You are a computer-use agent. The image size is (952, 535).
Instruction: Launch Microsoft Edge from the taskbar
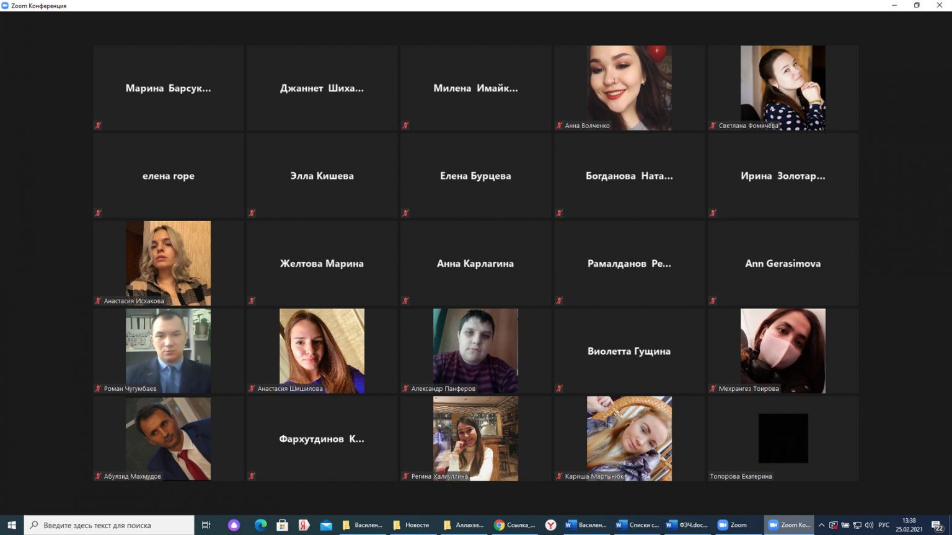pyautogui.click(x=260, y=525)
